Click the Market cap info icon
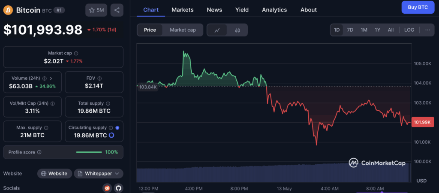This screenshot has height=193, width=439. tap(76, 53)
